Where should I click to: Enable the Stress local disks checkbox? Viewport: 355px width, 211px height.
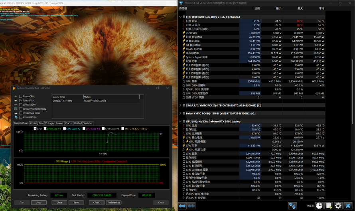[21, 113]
